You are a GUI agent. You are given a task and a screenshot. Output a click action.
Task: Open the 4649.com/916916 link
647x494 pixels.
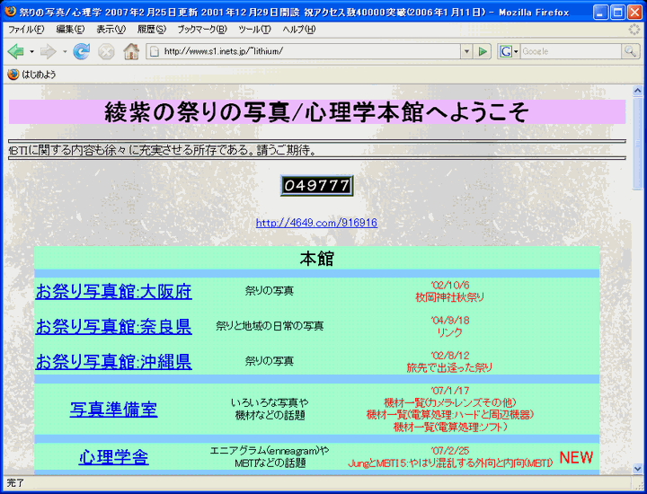316,223
